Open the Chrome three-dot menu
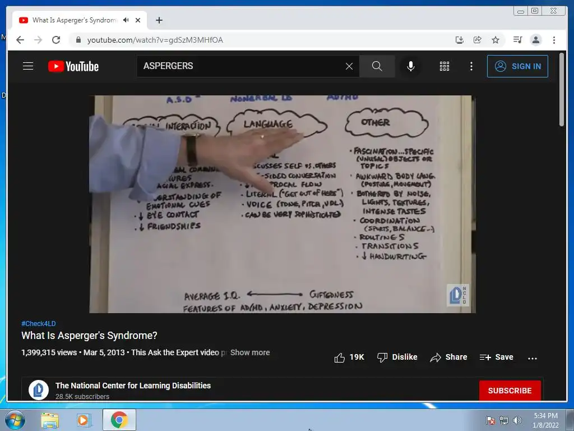Screen dimensions: 574x431 [x=554, y=40]
